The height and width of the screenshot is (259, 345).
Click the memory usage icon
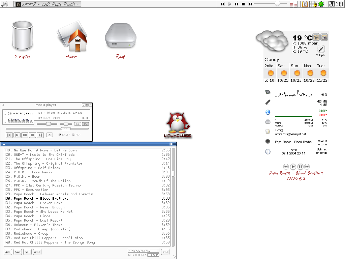(268, 102)
